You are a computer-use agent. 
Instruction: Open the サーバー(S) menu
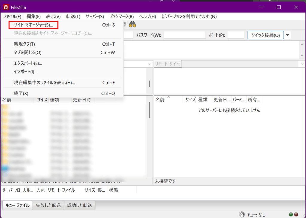(95, 17)
